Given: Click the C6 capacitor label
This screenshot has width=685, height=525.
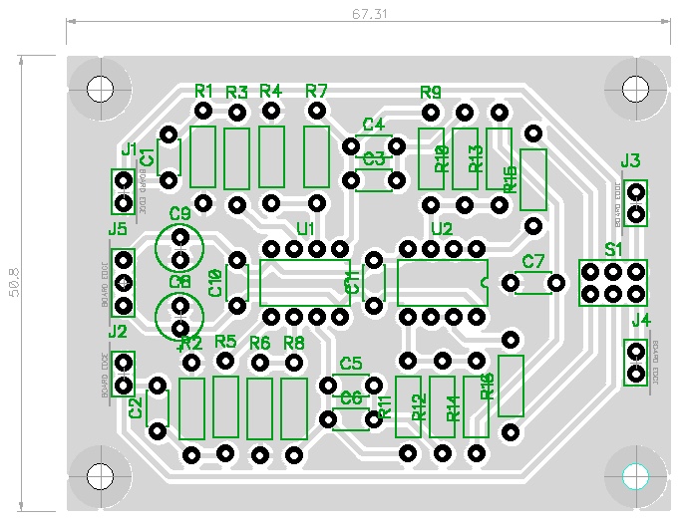Looking at the screenshot, I should pos(351,397).
